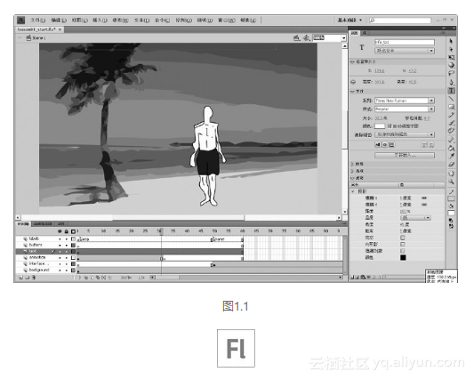
Task: Enable the Hide object checkbox
Action: click(x=403, y=251)
